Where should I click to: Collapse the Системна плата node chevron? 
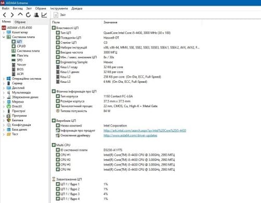coord(4,37)
